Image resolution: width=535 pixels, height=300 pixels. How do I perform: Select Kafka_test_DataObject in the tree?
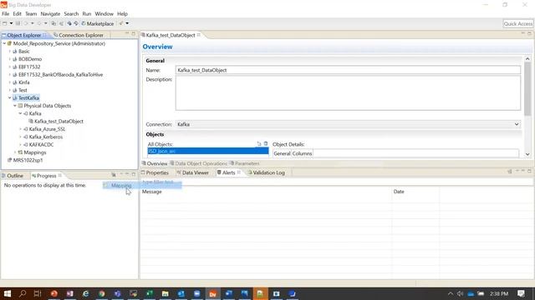tap(59, 122)
